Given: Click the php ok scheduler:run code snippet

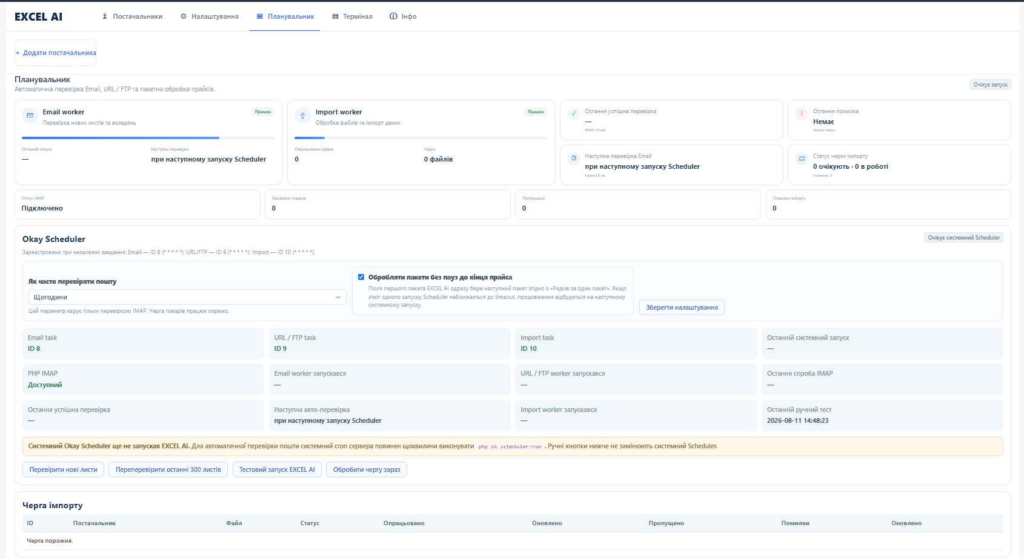Looking at the screenshot, I should (510, 446).
